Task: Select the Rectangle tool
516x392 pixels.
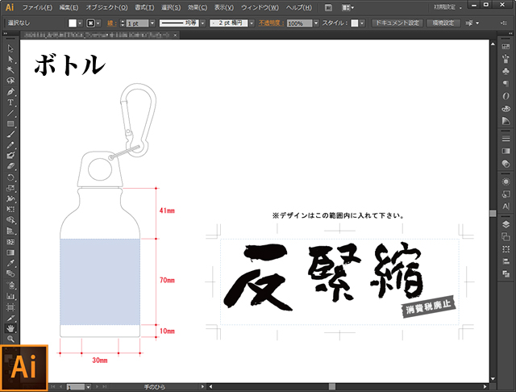Action: coord(11,123)
